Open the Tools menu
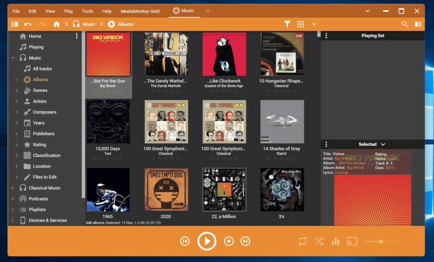Image resolution: width=434 pixels, height=262 pixels. 88,11
